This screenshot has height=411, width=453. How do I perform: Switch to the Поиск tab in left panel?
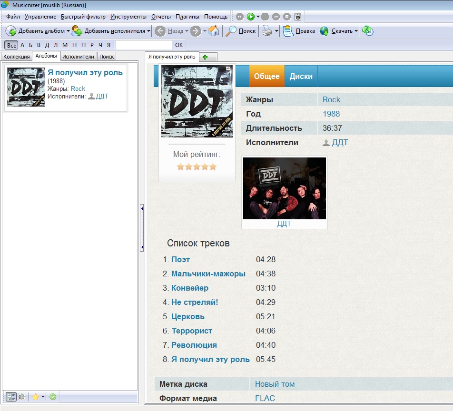click(x=107, y=57)
